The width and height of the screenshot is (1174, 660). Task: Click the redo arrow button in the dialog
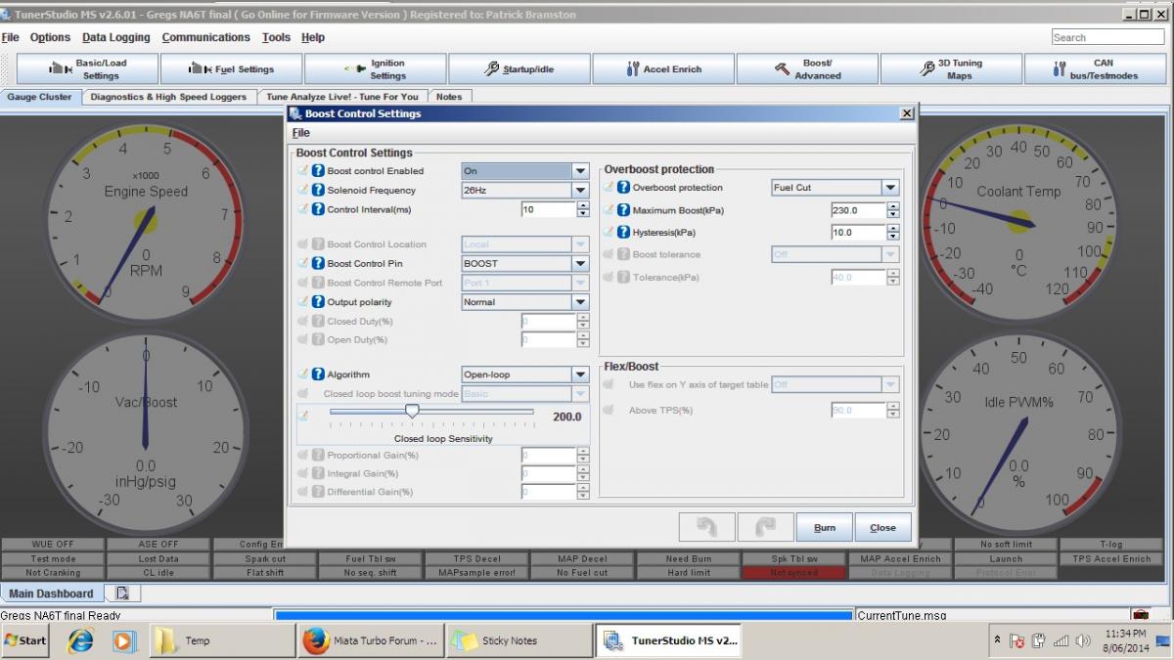point(765,527)
